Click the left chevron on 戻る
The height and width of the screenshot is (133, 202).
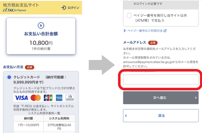[126, 116]
